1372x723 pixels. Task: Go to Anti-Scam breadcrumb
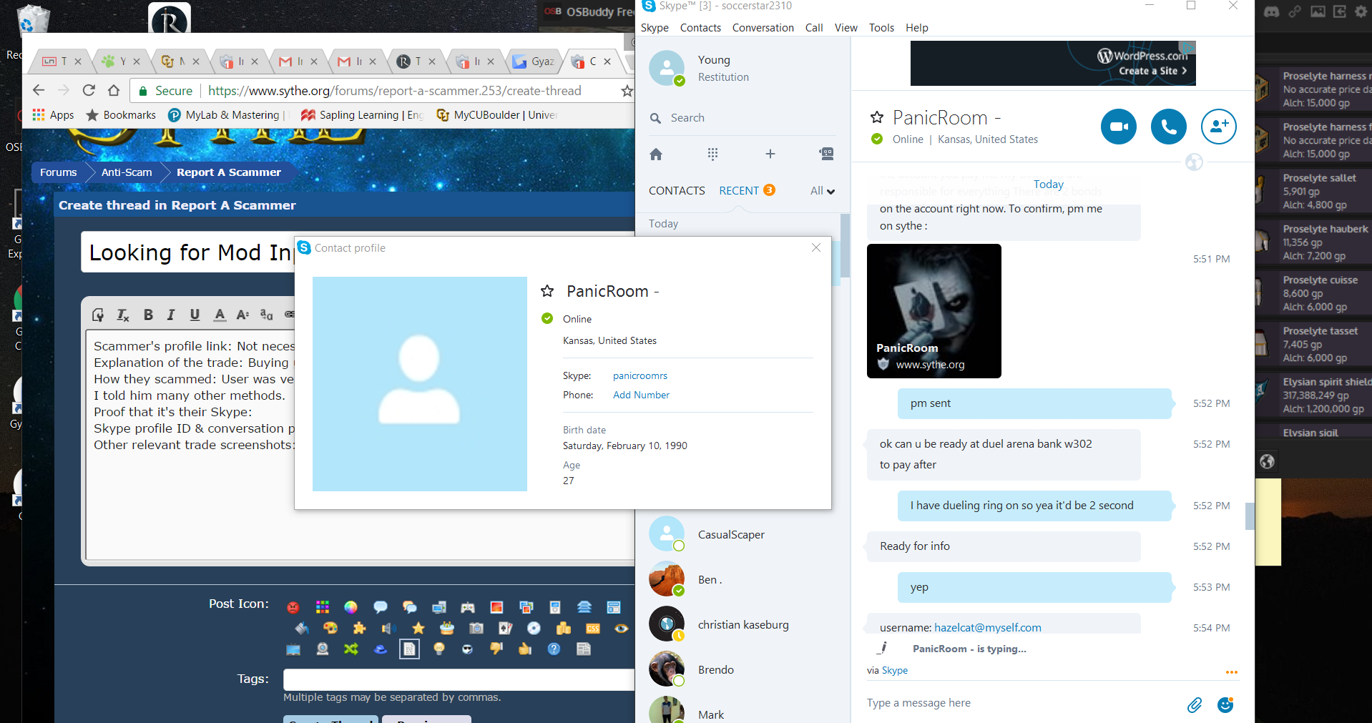[x=127, y=172]
